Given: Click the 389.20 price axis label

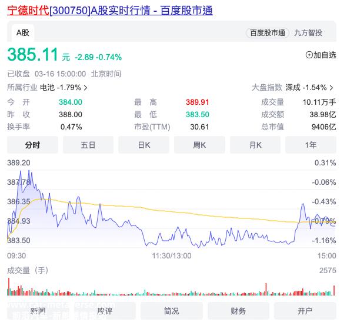Looking at the screenshot, I should 19,163.
